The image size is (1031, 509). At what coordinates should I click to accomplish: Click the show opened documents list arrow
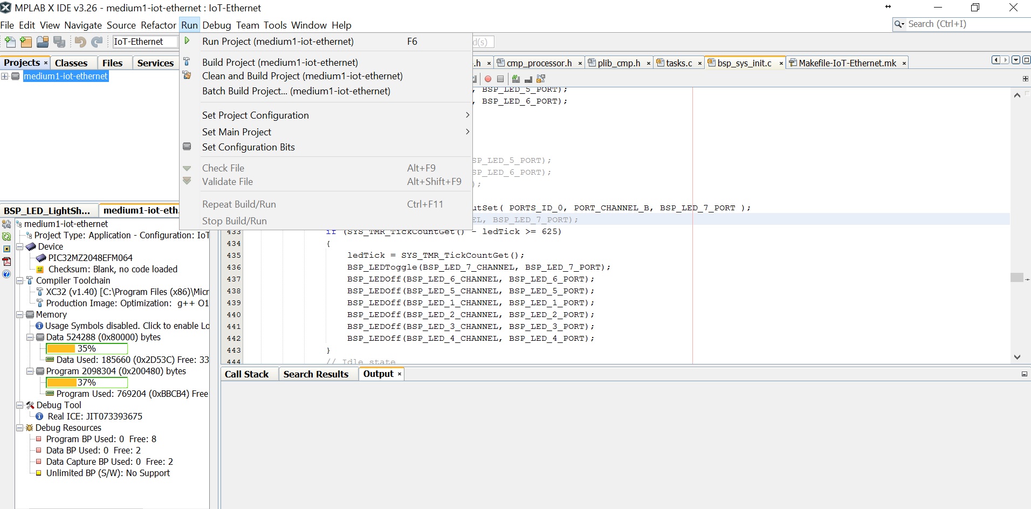(1016, 60)
